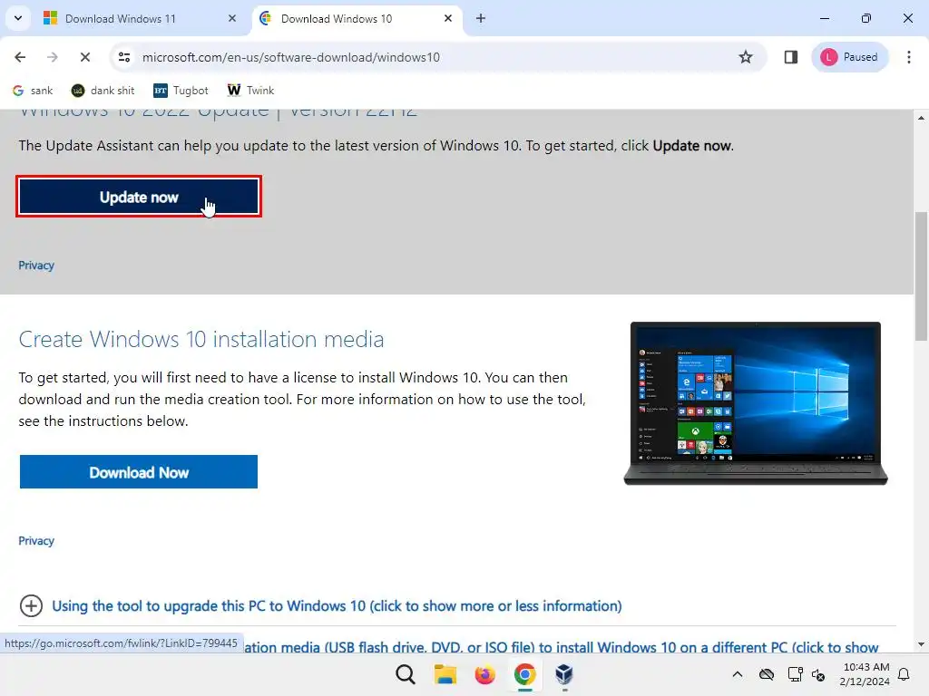The height and width of the screenshot is (696, 929).
Task: Click the 'Create Windows 10 installation media' heading
Action: tap(201, 339)
